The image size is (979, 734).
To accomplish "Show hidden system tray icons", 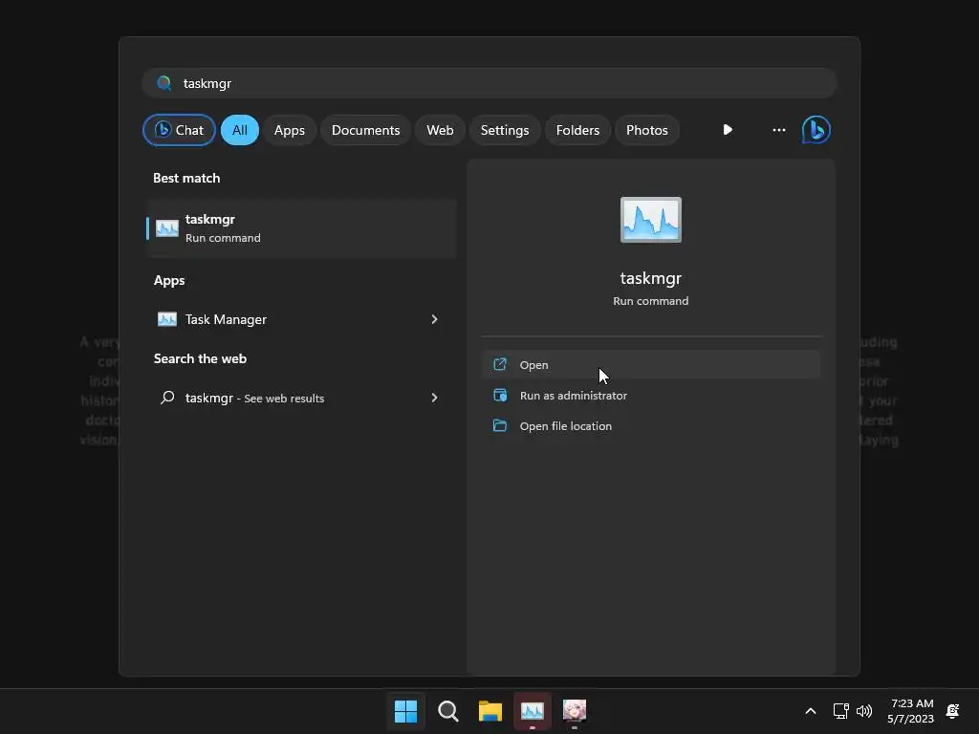I will coord(811,711).
